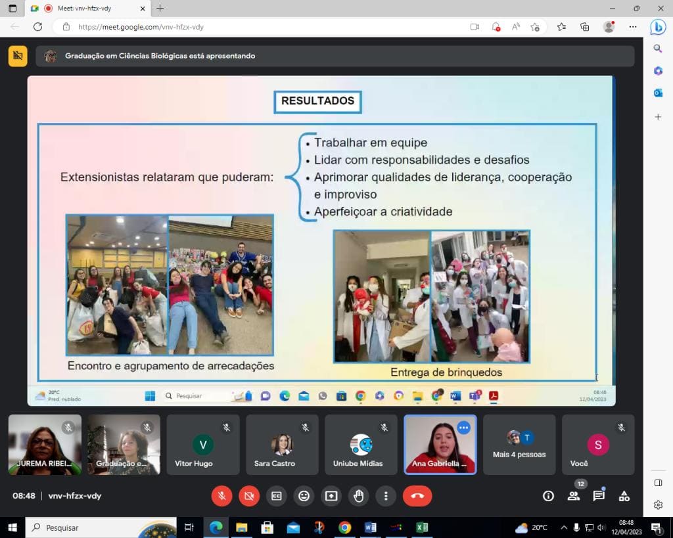Toggle the microphone mute button
Viewport: 673px width, 538px height.
[221, 496]
